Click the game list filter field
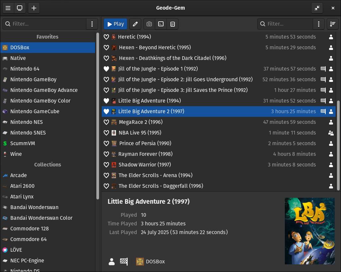 point(285,24)
